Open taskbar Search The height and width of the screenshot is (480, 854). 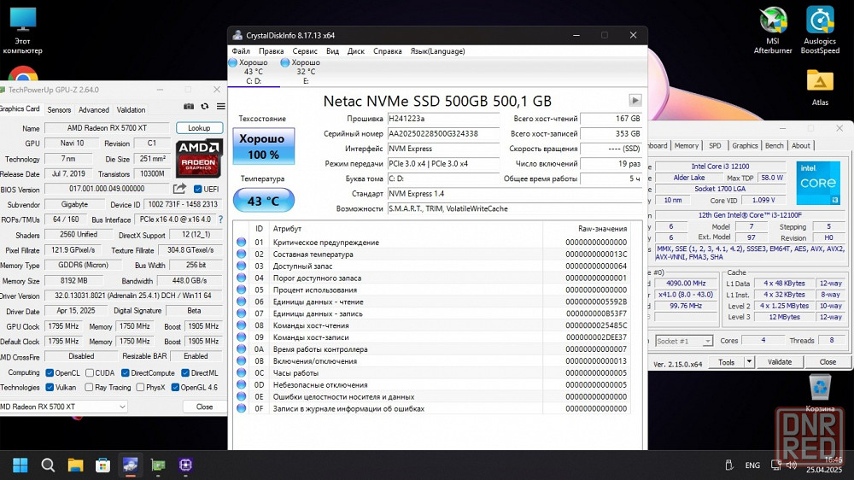[x=48, y=465]
